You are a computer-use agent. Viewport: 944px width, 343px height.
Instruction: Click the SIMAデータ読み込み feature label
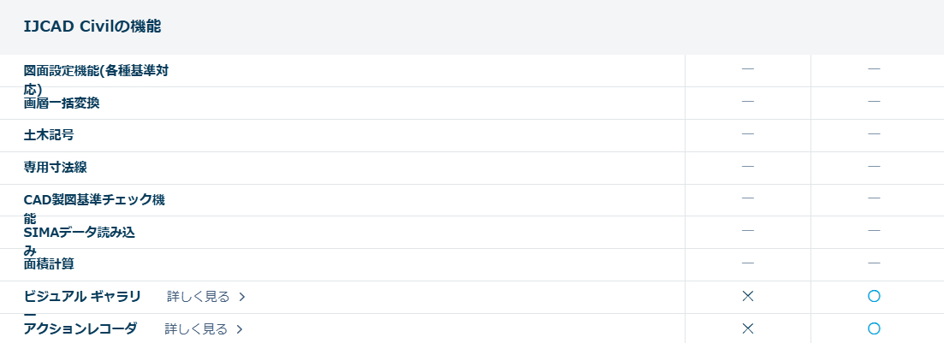tap(79, 233)
